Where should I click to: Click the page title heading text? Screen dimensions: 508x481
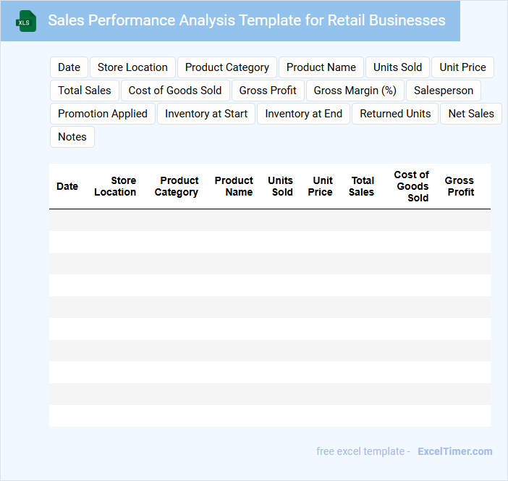point(246,20)
